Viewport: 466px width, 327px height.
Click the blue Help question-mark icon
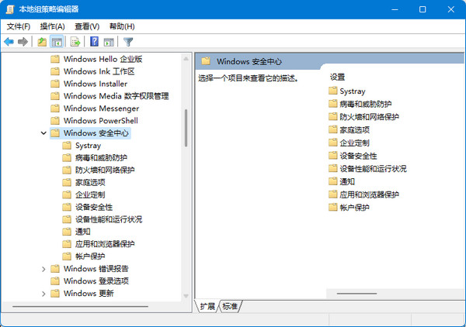coord(94,42)
